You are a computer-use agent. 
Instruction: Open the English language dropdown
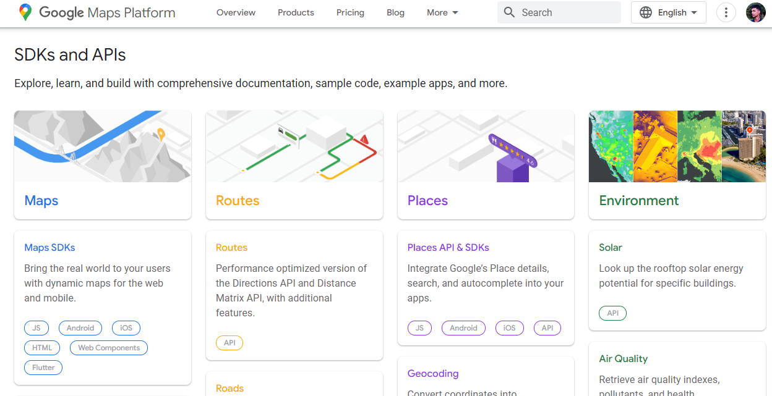click(669, 12)
